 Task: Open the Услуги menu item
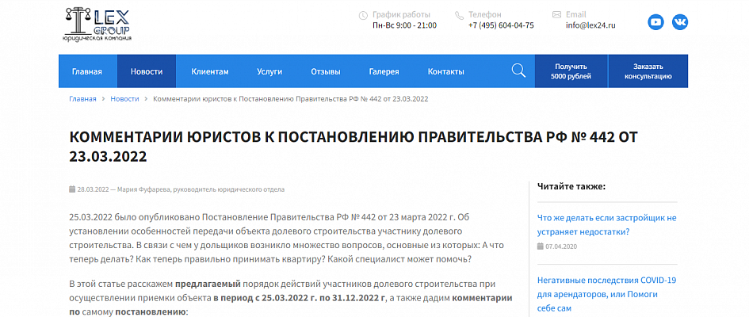pos(269,71)
